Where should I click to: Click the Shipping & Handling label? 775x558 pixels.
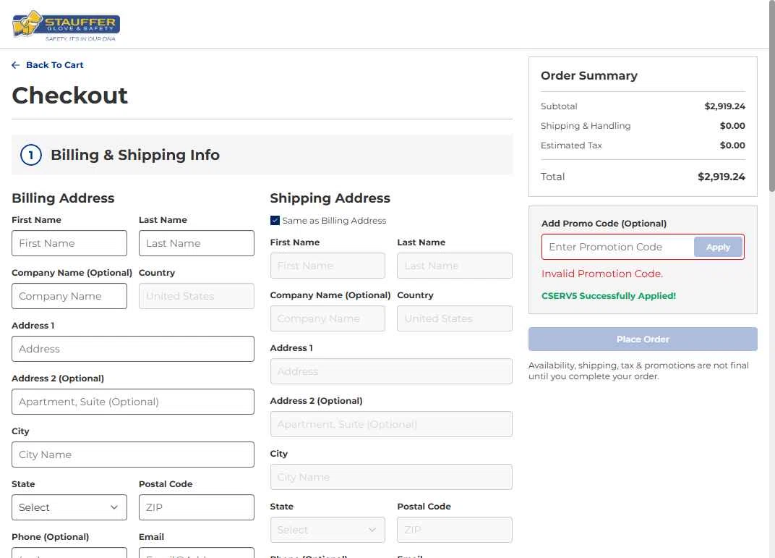point(586,126)
